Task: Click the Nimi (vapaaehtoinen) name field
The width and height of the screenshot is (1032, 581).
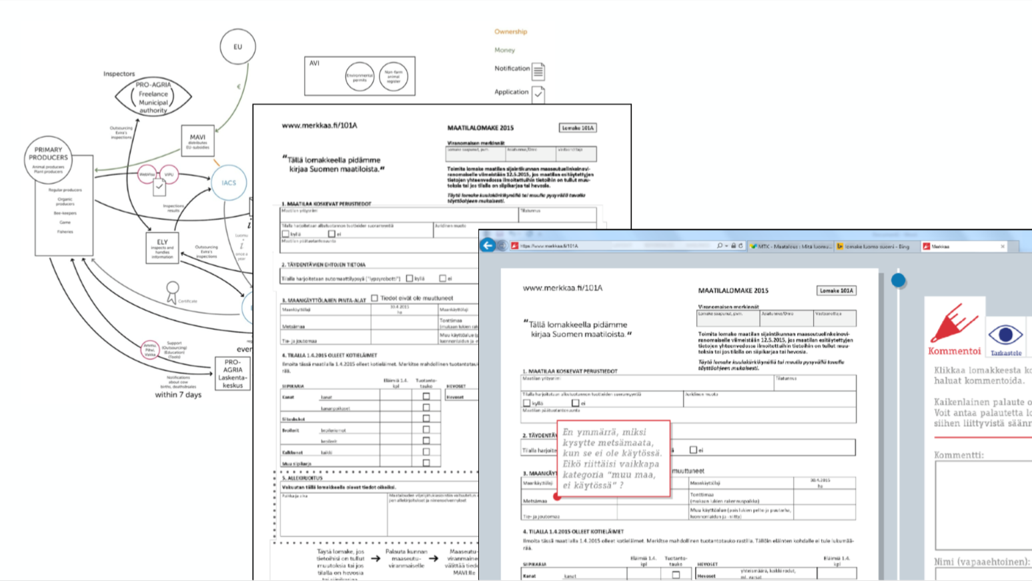Action: (x=983, y=574)
